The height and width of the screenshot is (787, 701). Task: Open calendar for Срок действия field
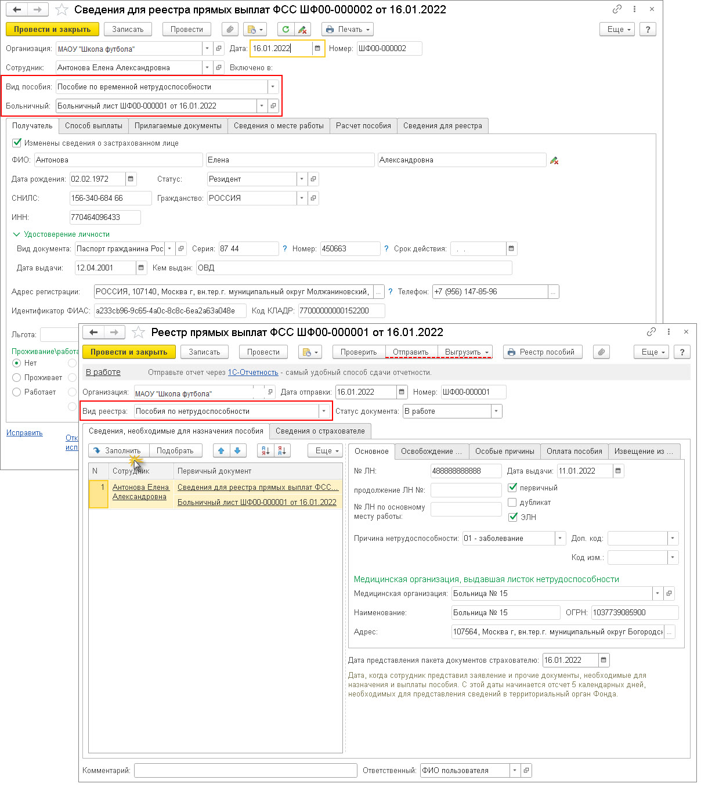point(511,248)
